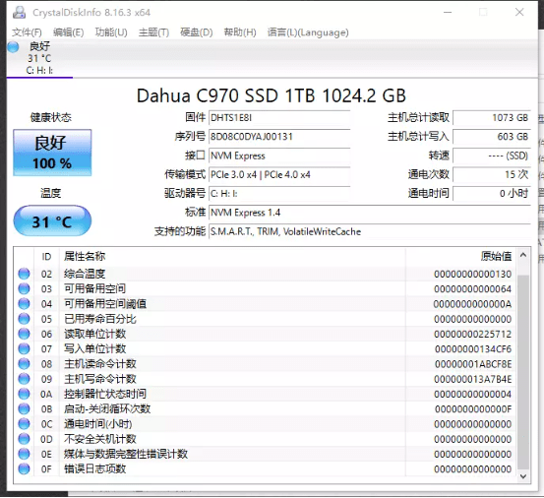This screenshot has width=544, height=498.
Task: Click raw value 000000000000F
Action: pyautogui.click(x=473, y=409)
